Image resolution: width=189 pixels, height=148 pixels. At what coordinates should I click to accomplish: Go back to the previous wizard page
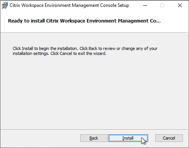coord(94,138)
